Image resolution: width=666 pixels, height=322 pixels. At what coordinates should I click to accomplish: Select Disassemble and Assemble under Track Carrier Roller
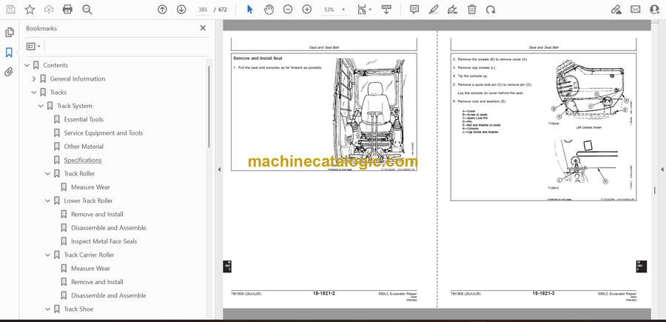tap(108, 295)
